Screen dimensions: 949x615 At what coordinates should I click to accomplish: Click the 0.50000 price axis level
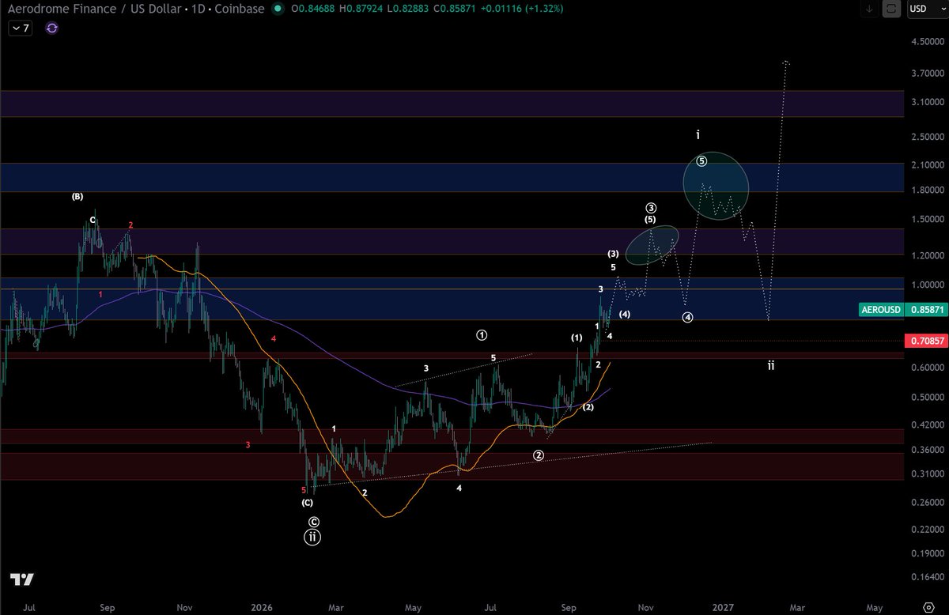pyautogui.click(x=927, y=397)
